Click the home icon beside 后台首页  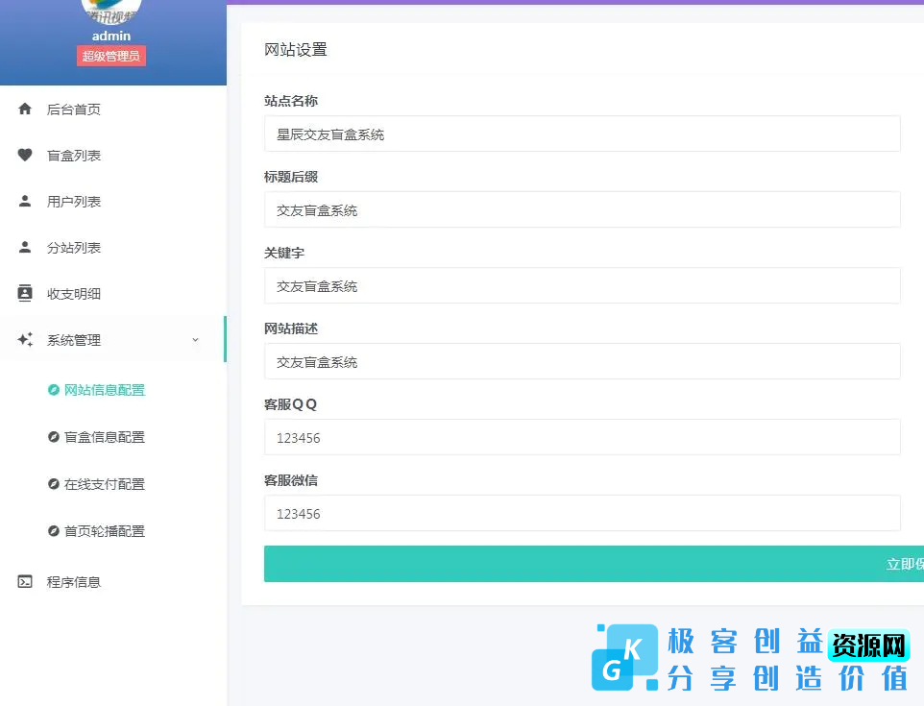(x=25, y=109)
